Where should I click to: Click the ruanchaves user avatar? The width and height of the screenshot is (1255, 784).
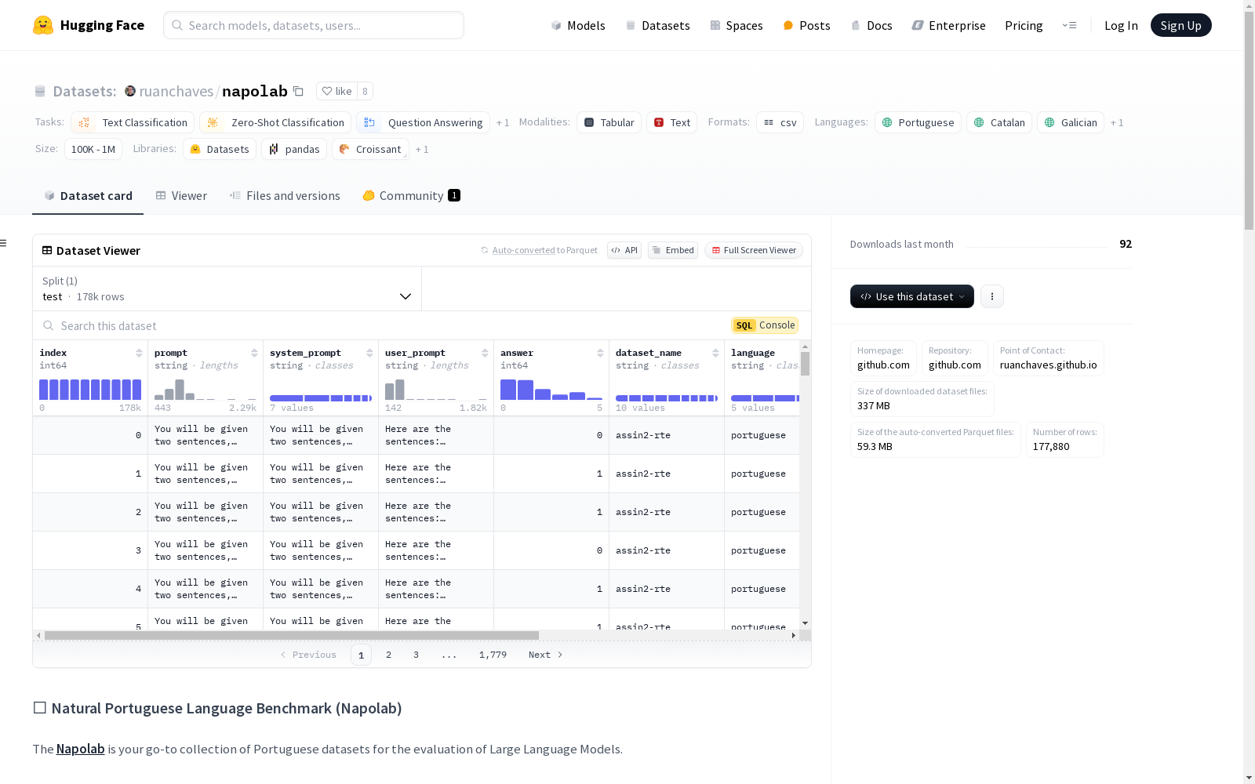tap(130, 91)
